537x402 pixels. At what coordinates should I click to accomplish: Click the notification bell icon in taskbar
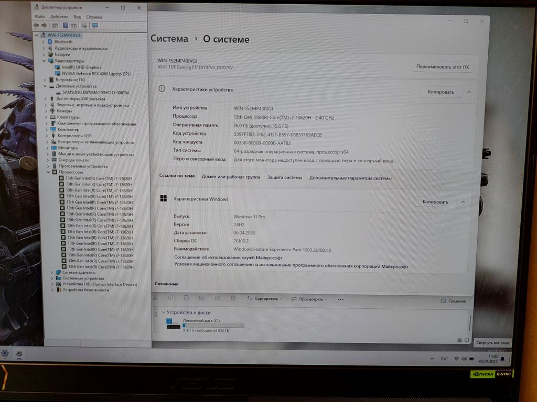tap(502, 359)
